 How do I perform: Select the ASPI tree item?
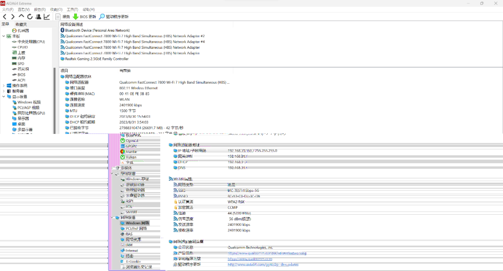(x=127, y=201)
